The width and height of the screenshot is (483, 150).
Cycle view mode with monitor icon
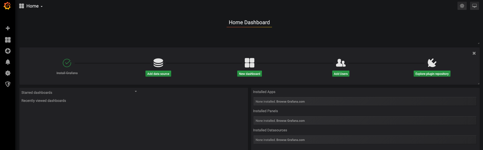(474, 6)
